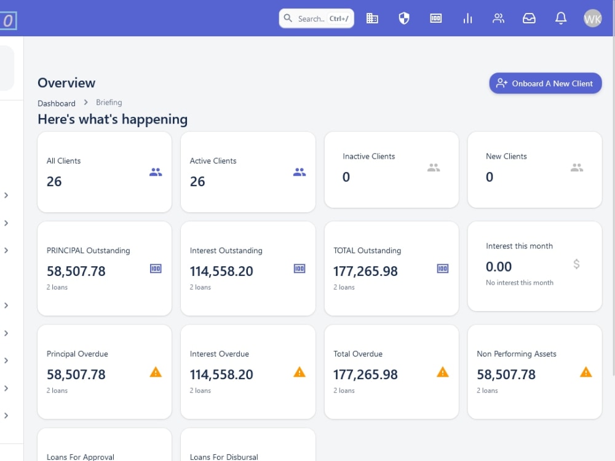Open the banknote loans icon in the navbar

click(435, 18)
